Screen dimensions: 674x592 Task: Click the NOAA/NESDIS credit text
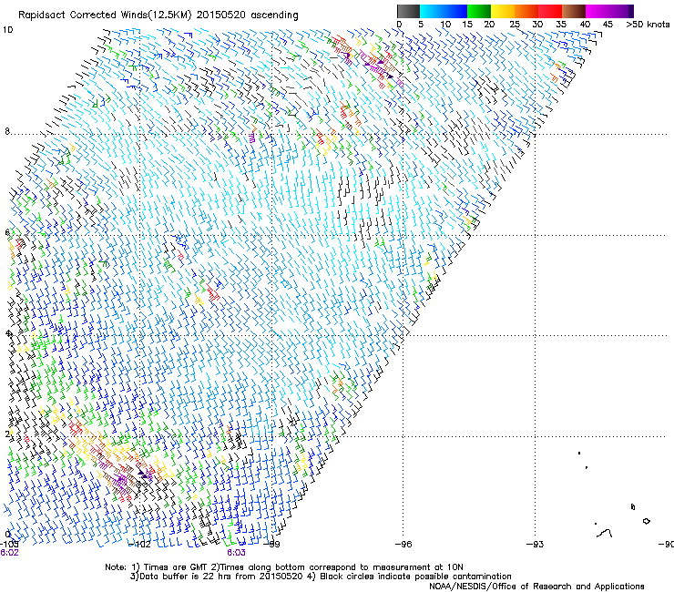tap(536, 587)
